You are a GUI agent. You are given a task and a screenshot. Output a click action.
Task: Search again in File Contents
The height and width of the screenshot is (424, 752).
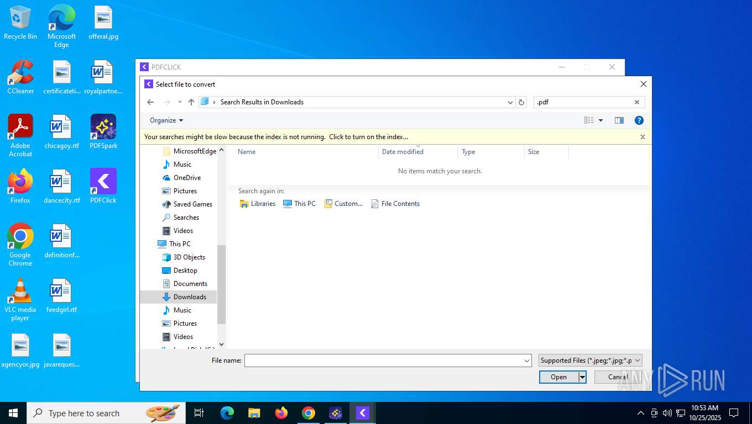click(395, 204)
